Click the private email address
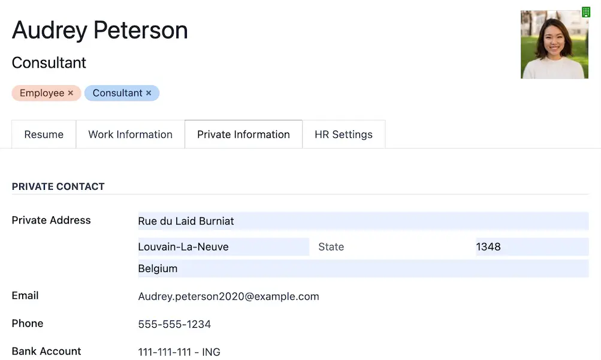This screenshot has width=601, height=360. [x=228, y=297]
